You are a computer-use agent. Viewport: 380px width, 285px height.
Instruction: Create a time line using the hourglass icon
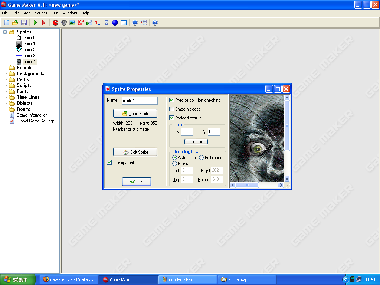pos(106,23)
